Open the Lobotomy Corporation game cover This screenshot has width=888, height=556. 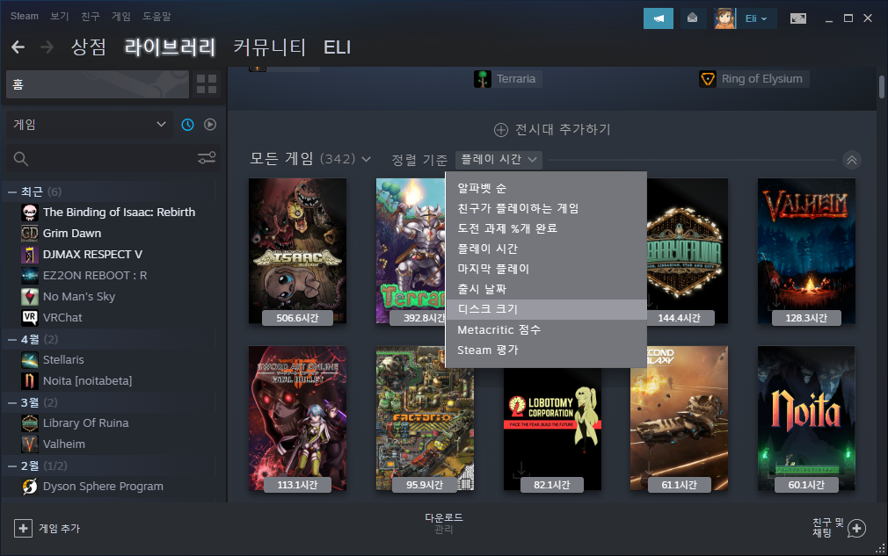point(552,429)
